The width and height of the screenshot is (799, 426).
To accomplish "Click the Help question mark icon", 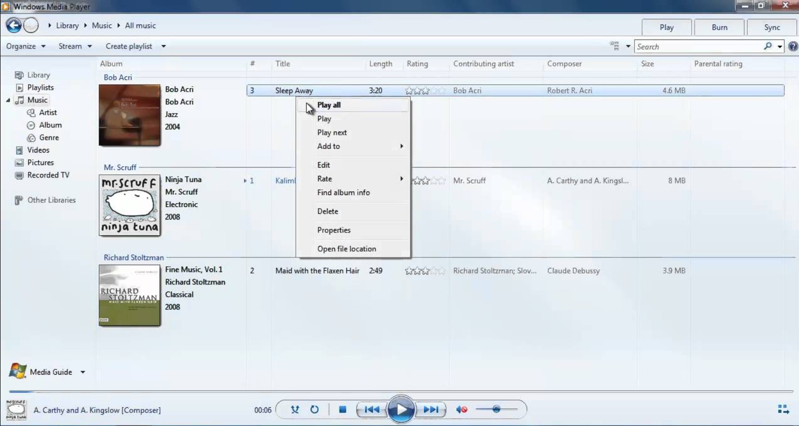I will 793,46.
